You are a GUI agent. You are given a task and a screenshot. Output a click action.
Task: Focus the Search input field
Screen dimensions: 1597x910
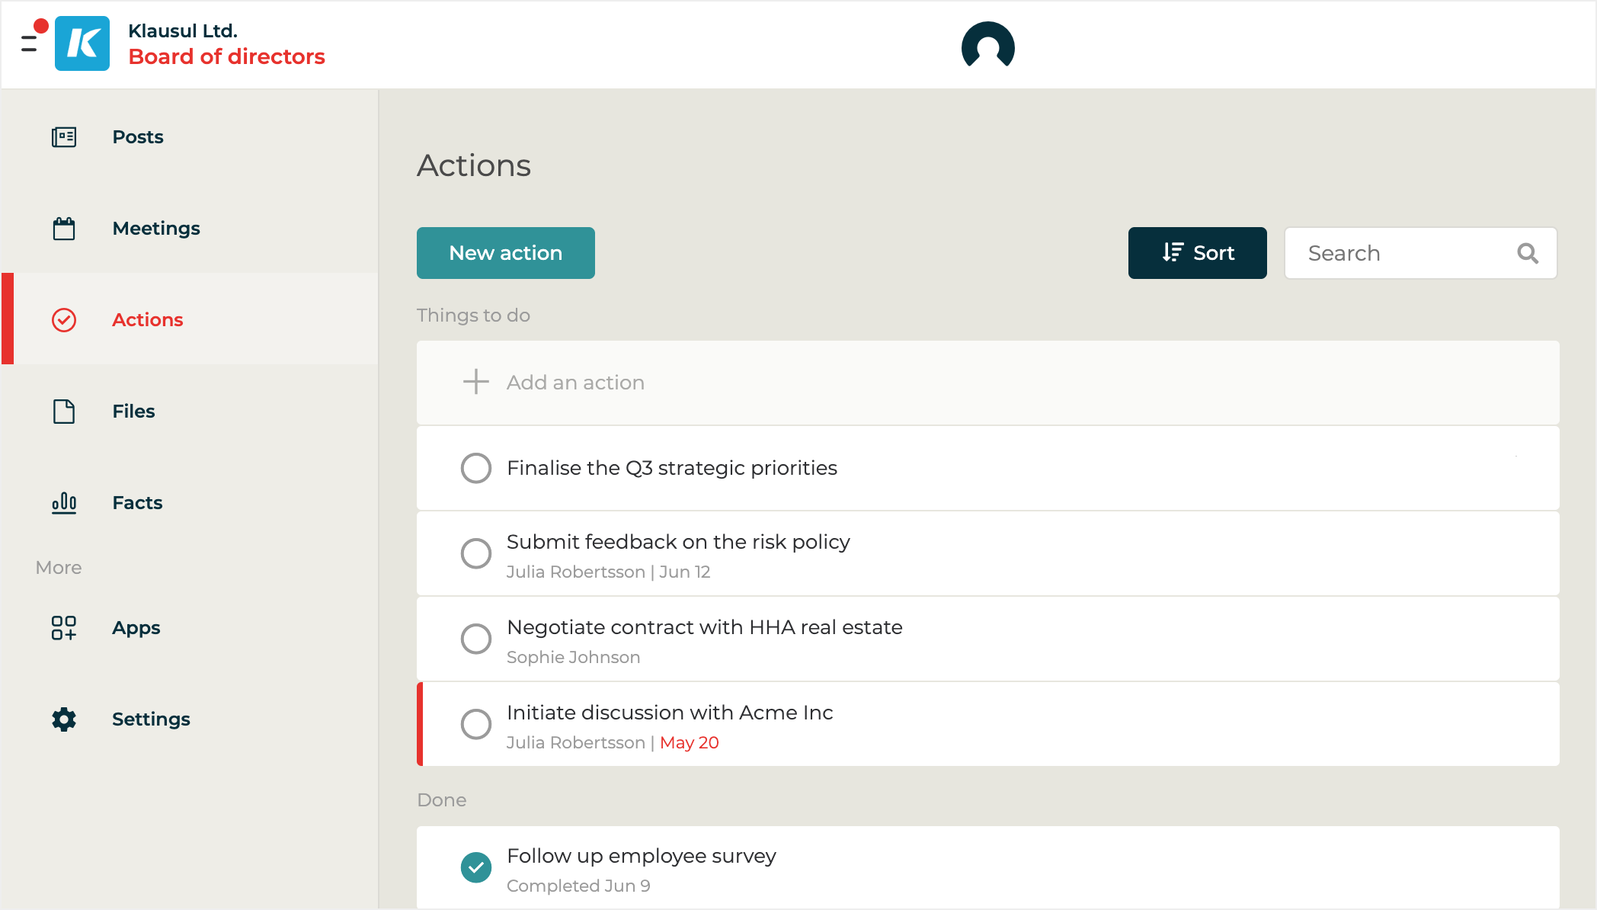click(1402, 253)
